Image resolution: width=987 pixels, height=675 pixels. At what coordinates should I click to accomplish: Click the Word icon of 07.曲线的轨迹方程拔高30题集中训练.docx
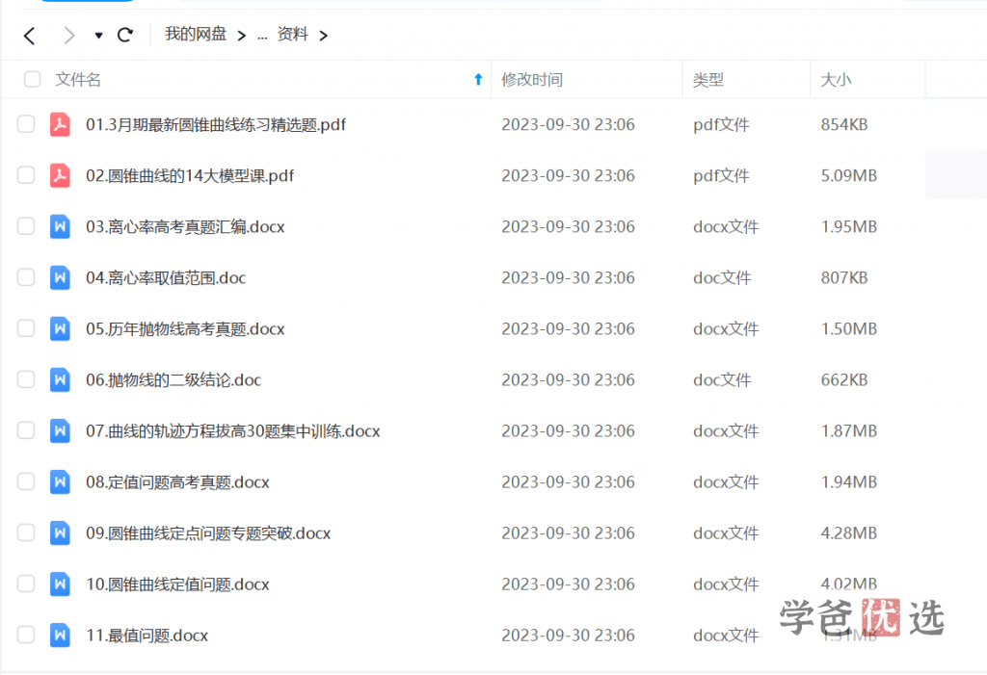[60, 430]
